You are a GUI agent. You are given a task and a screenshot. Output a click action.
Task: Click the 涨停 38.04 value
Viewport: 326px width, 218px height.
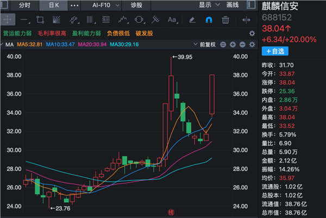[x=287, y=82]
